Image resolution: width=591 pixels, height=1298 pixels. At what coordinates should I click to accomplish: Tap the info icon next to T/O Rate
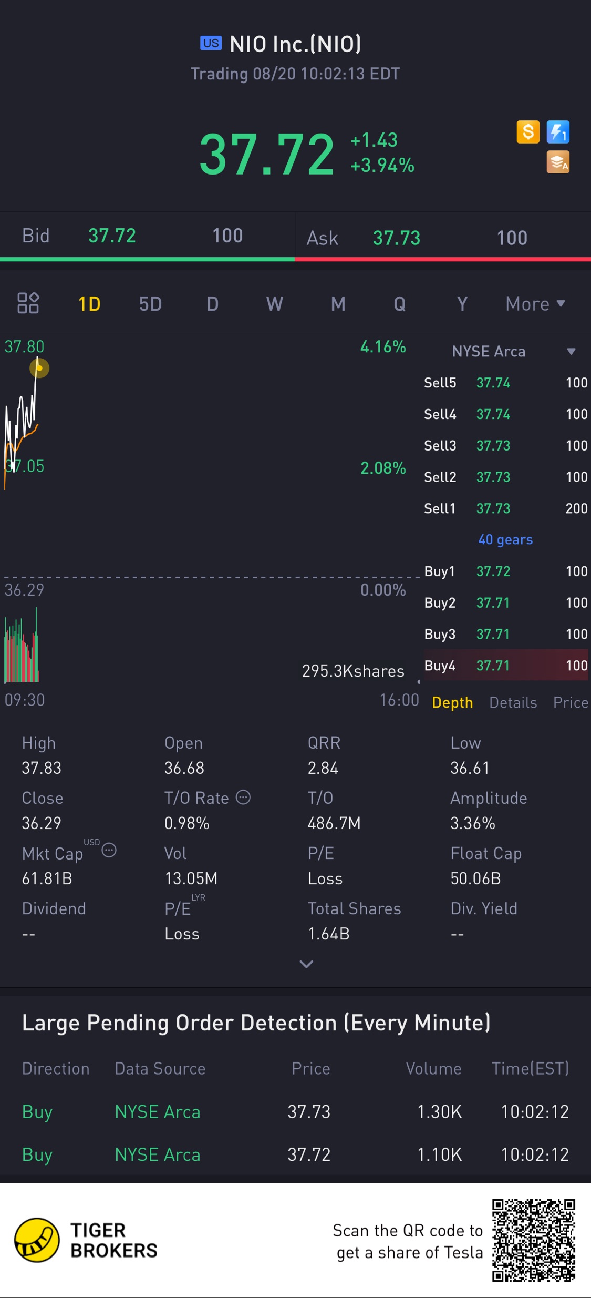click(x=243, y=798)
